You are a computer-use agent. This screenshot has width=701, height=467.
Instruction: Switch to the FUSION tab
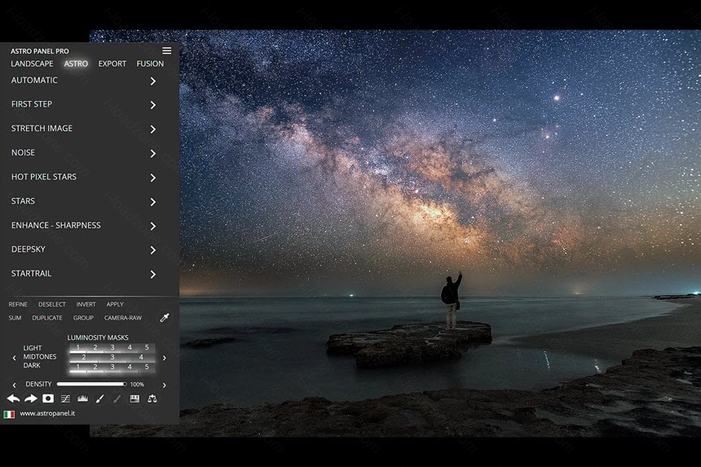pos(150,64)
